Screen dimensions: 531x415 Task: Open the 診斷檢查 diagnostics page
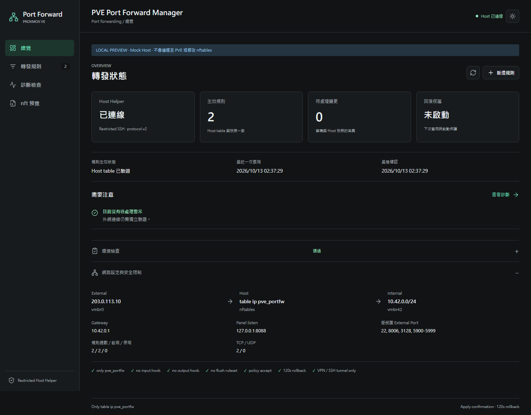[x=39, y=85]
